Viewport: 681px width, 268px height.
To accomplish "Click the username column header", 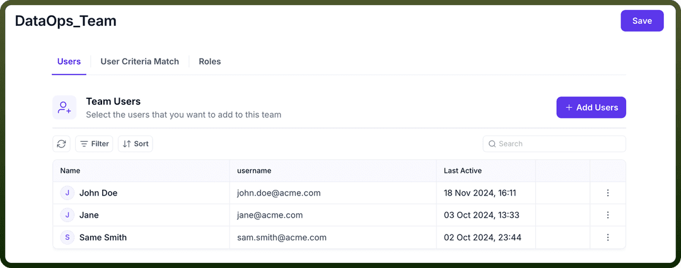I will point(254,171).
